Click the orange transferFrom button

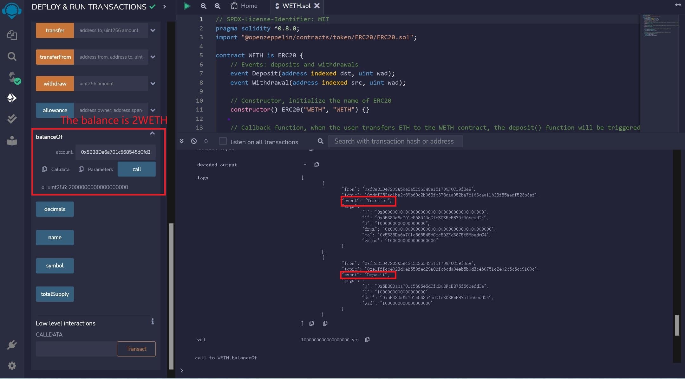55,57
